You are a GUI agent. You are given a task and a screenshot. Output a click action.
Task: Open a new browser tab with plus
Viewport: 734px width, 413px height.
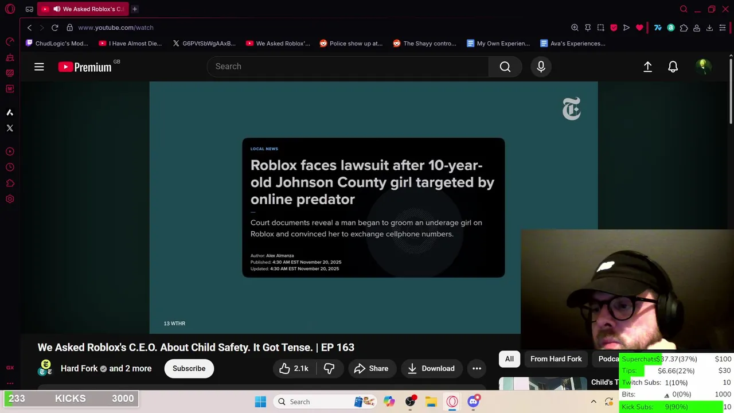(135, 9)
